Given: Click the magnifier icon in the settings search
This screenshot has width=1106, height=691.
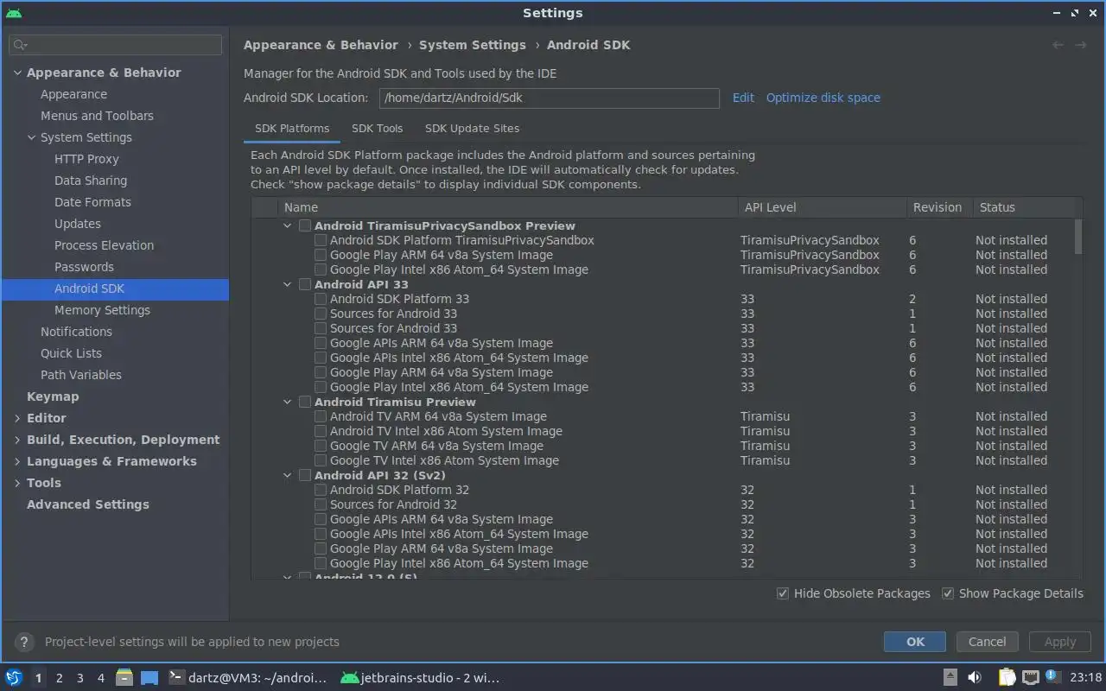Looking at the screenshot, I should pos(21,44).
